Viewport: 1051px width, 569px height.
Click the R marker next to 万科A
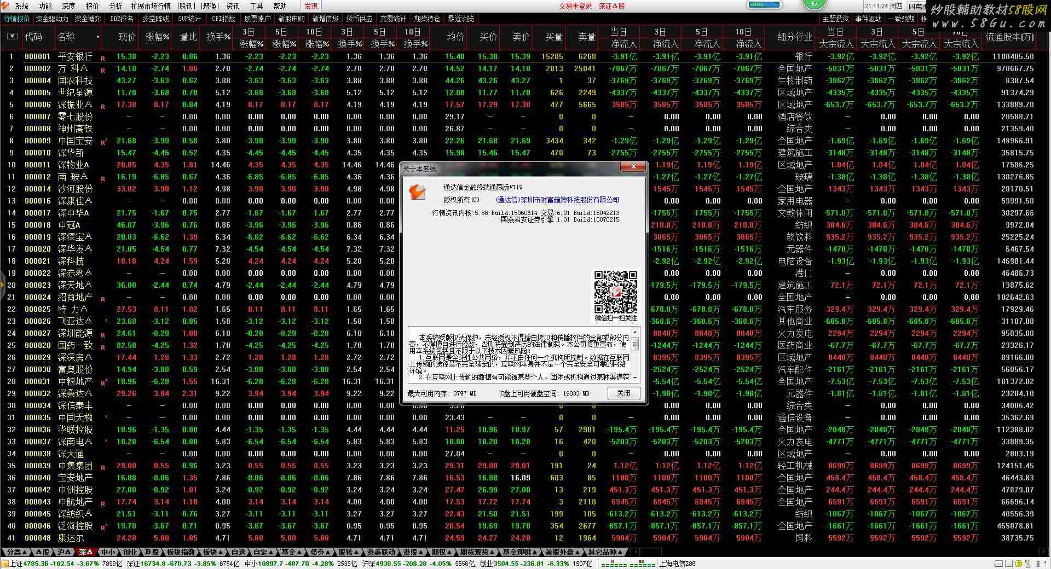pyautogui.click(x=102, y=70)
